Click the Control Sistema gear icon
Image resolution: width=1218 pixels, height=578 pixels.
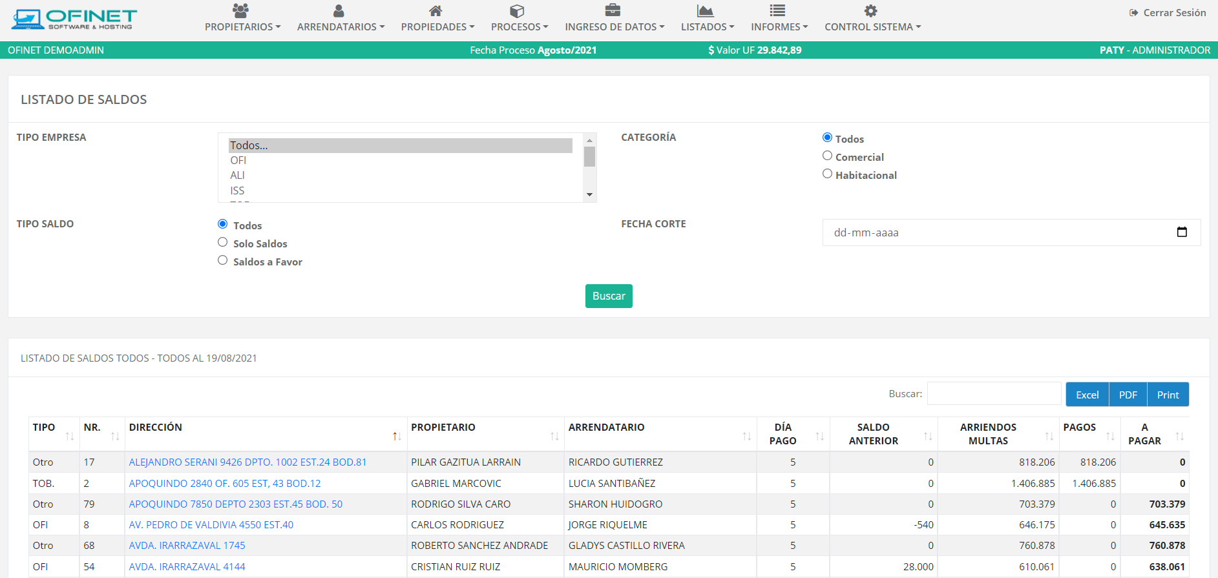(x=871, y=11)
